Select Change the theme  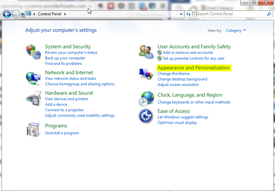[173, 73]
